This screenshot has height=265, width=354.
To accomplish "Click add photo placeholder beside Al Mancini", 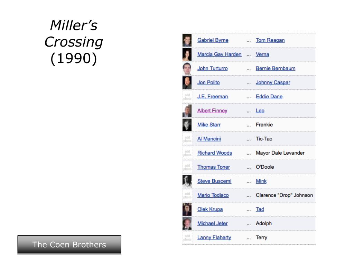I will coord(187,139).
